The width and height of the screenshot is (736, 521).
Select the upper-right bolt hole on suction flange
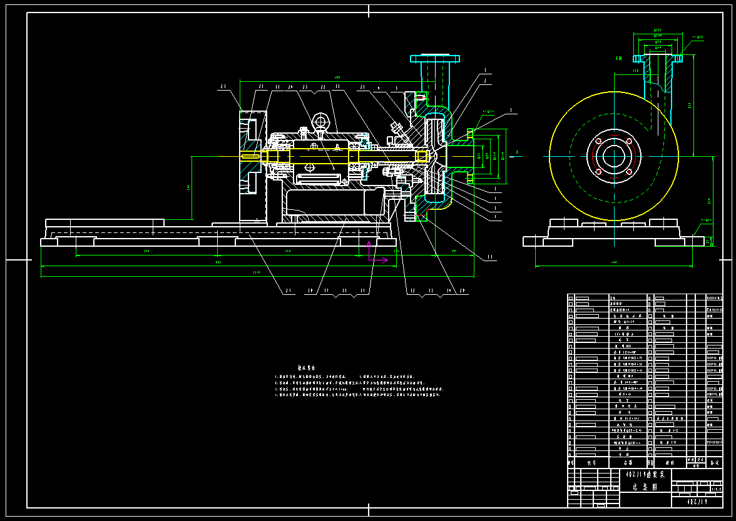tap(628, 142)
